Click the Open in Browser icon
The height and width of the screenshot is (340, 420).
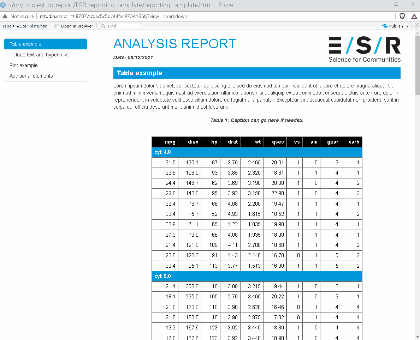[57, 26]
